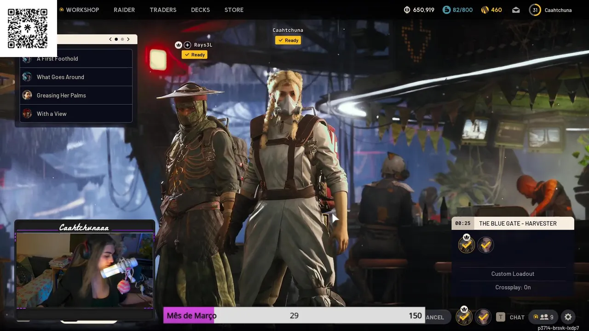Click the A First Foothold quest portrait
The width and height of the screenshot is (589, 331).
(27, 60)
